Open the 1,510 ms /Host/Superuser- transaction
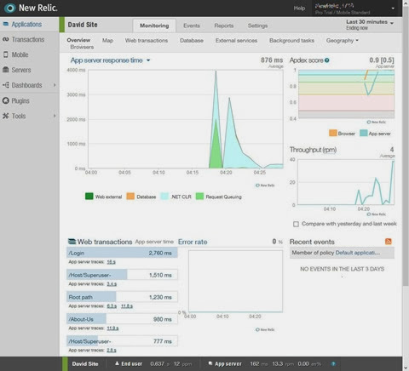The image size is (409, 371). (x=122, y=275)
